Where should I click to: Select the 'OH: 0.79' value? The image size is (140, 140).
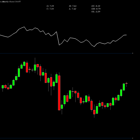coord(96,9)
